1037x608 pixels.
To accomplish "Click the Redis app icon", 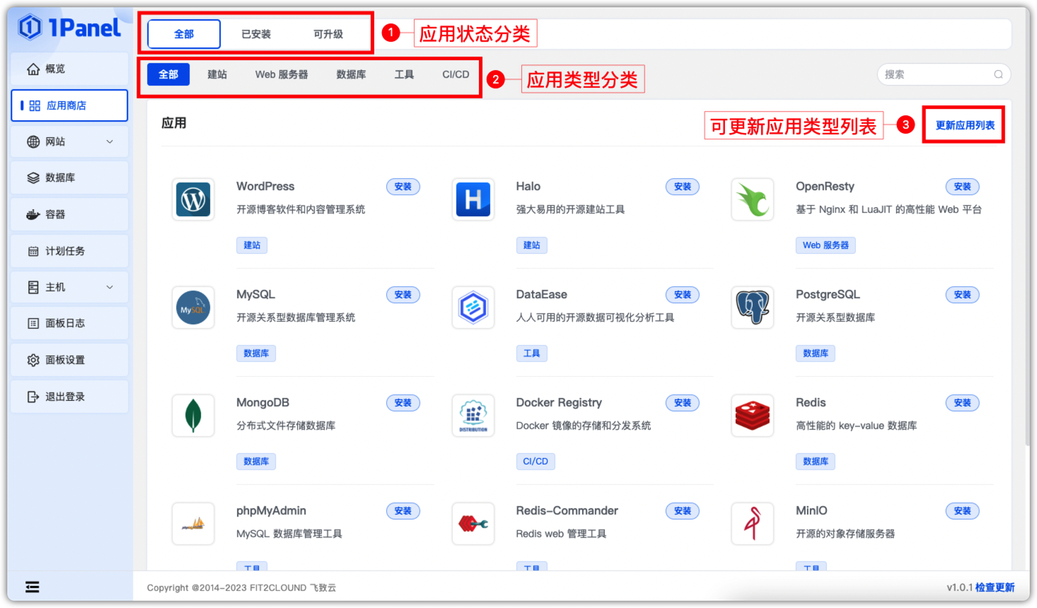I will tap(753, 416).
